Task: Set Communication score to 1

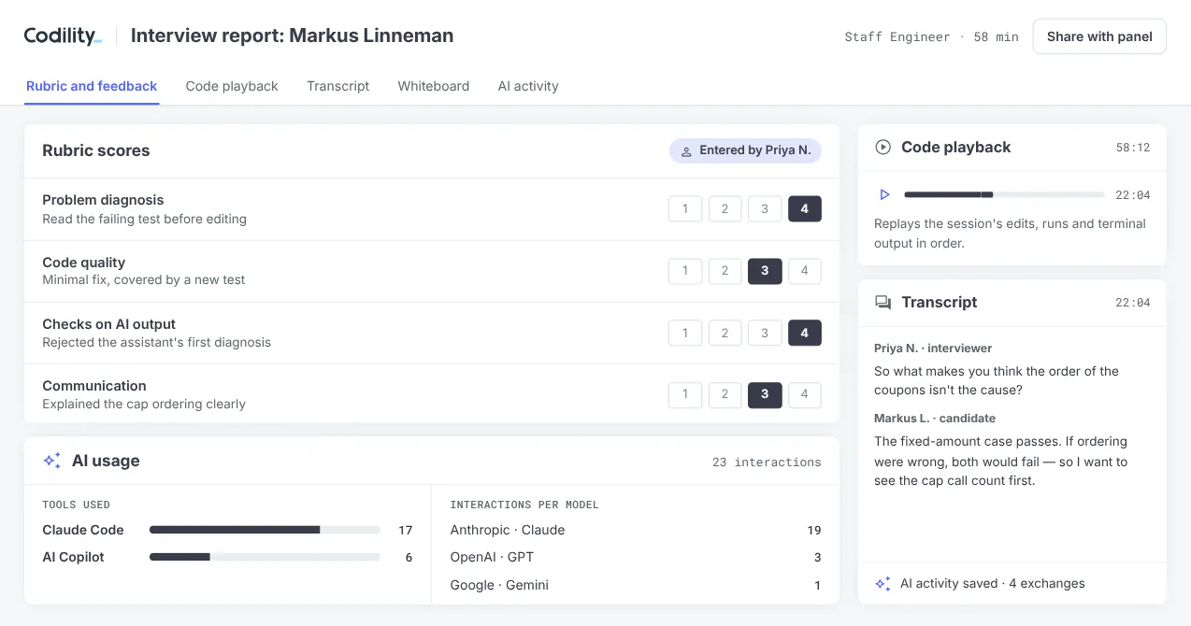Action: pos(685,394)
